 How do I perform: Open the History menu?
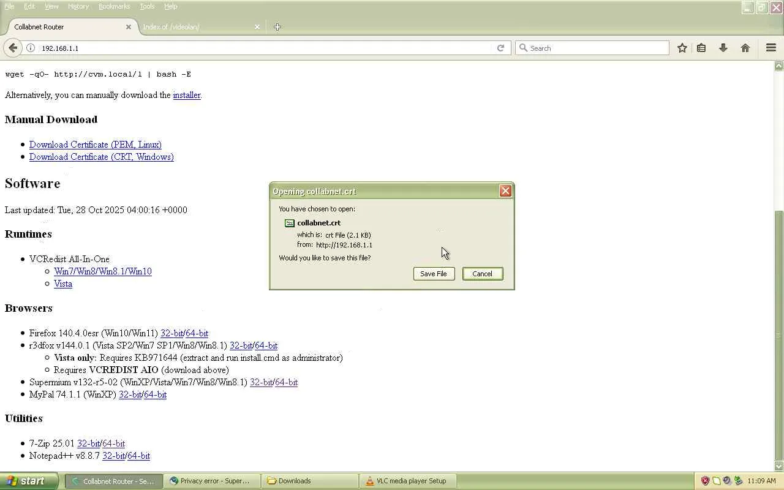[x=78, y=6]
